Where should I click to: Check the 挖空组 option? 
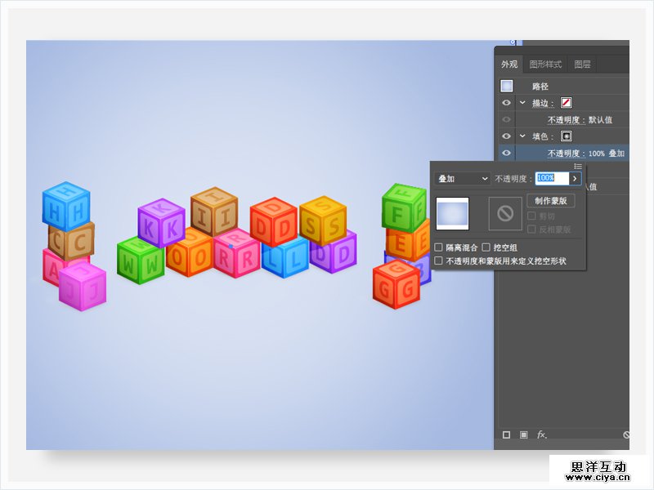[486, 247]
